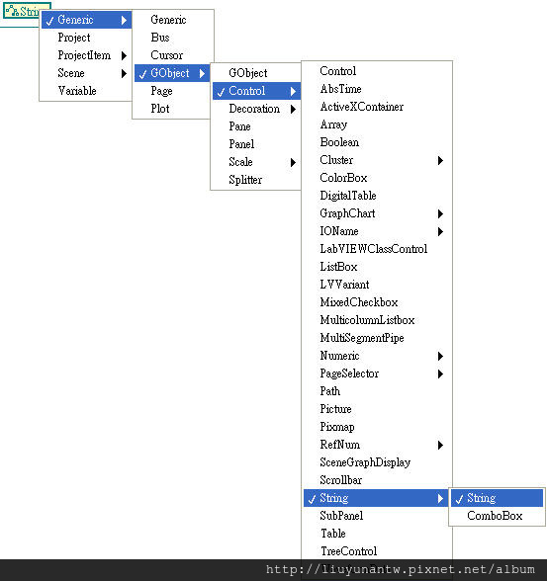This screenshot has width=547, height=581.
Task: Select ColorBox class
Action: (376, 178)
